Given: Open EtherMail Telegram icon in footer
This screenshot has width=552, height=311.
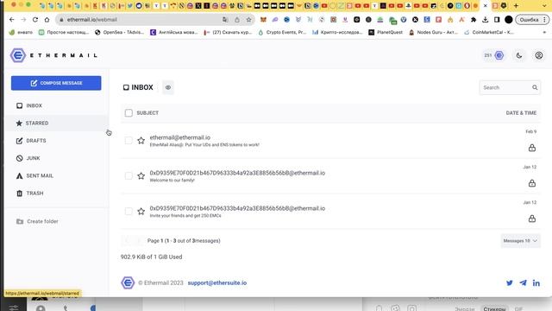Looking at the screenshot, I should point(524,282).
